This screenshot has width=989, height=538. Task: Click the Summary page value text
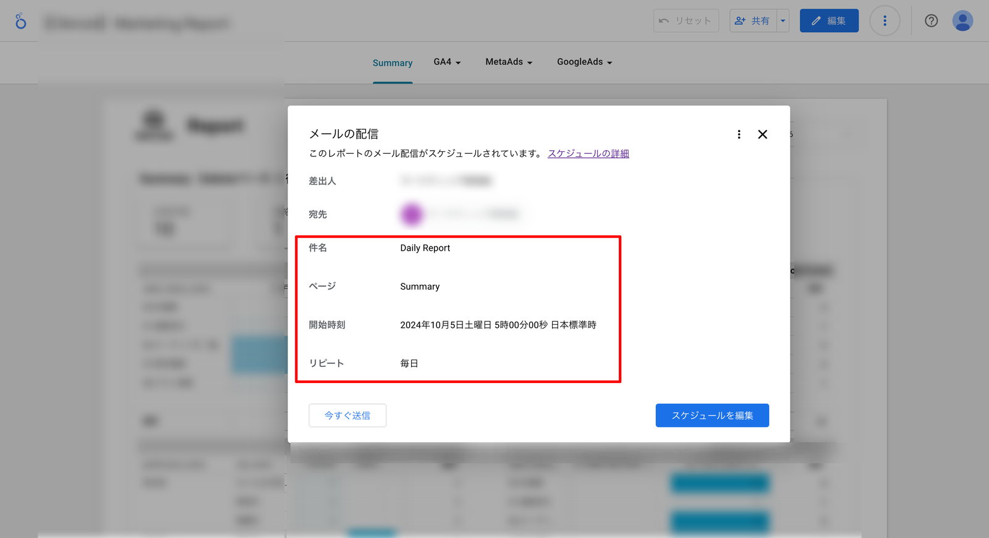(x=420, y=287)
